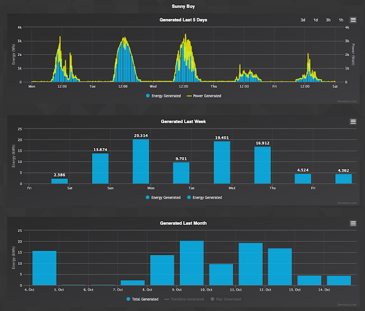
Task: Click the 16.912 kWh bar in Last Week
Action: click(263, 165)
